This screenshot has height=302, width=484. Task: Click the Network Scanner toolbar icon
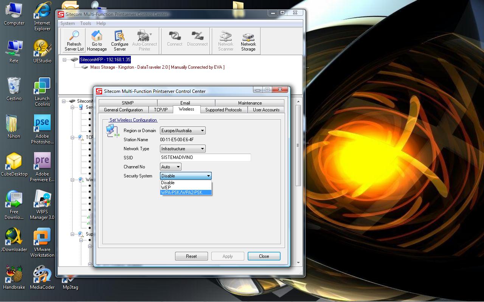pos(226,41)
